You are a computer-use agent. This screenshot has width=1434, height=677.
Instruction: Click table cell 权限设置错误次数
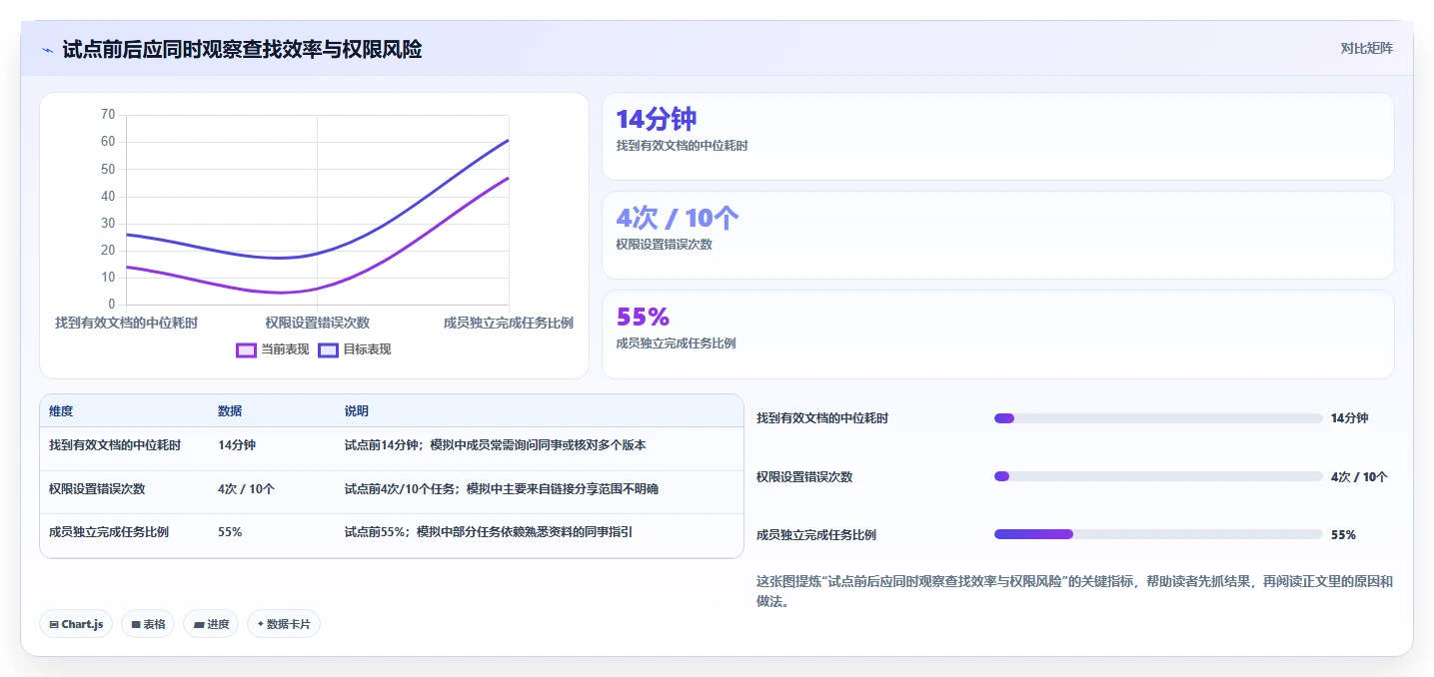point(97,489)
